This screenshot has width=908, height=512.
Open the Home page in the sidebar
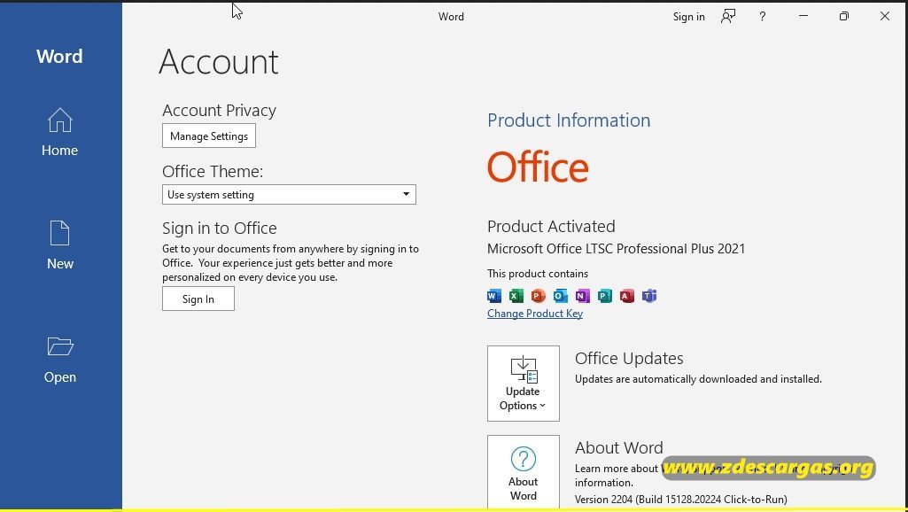59,133
